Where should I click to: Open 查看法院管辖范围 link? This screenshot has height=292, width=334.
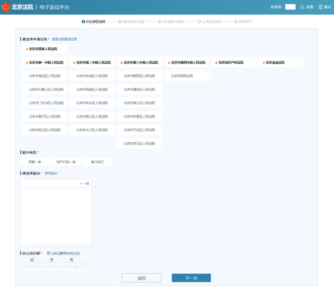click(64, 39)
